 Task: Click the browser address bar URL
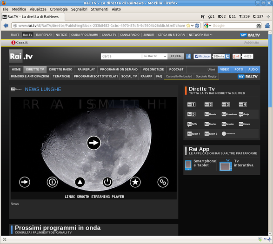pyautogui.click(x=102, y=26)
